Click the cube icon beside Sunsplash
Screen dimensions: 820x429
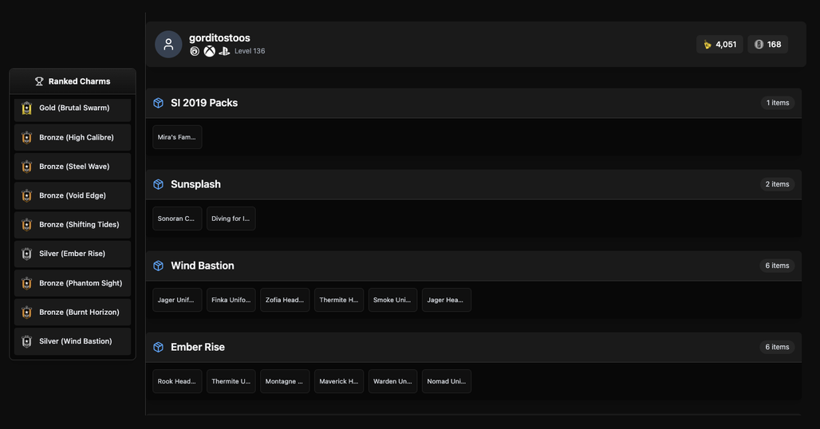point(159,184)
